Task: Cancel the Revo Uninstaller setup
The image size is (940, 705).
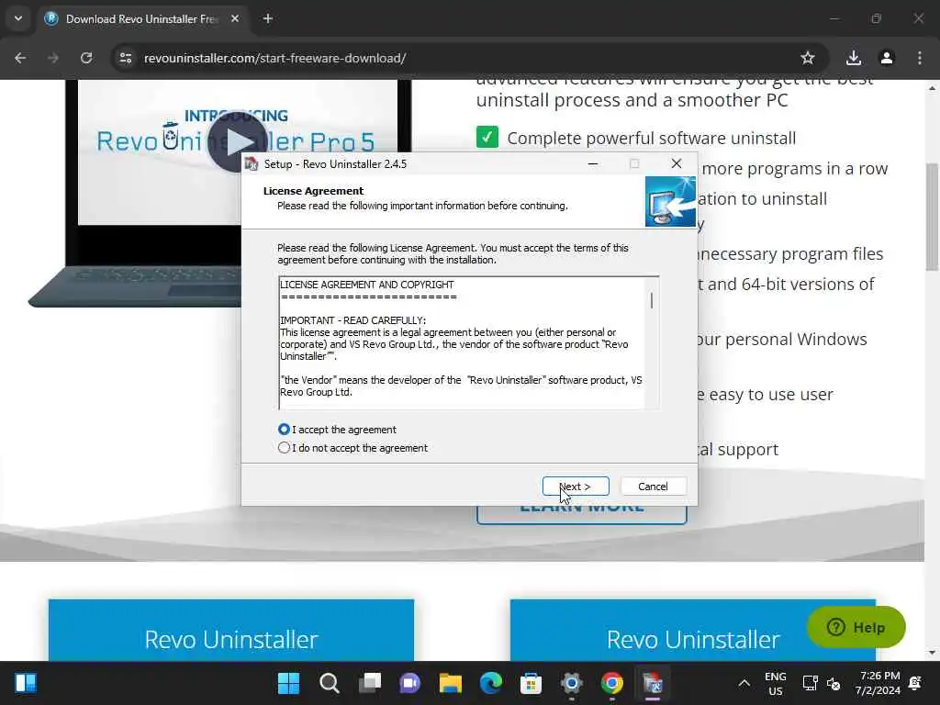Action: 653,487
